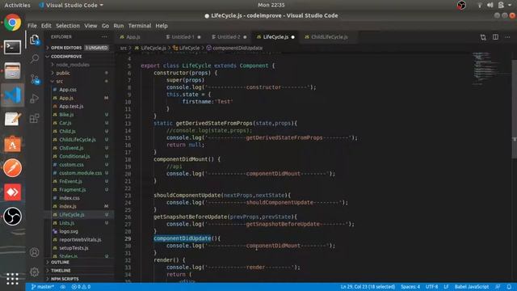Show applications grid in dock

[x=13, y=279]
